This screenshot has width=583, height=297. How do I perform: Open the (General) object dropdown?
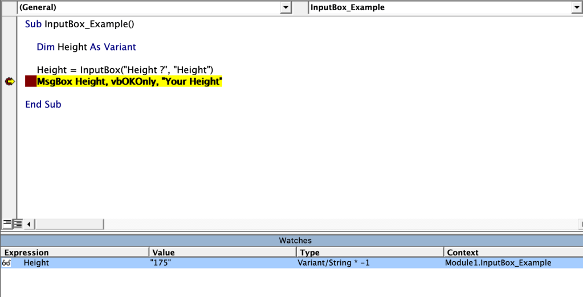285,7
